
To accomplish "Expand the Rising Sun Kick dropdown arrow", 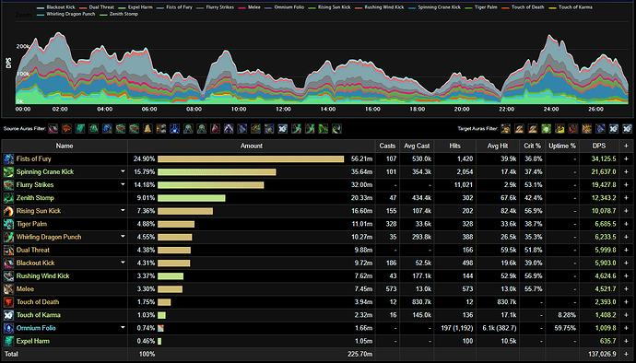I will tap(123, 210).
